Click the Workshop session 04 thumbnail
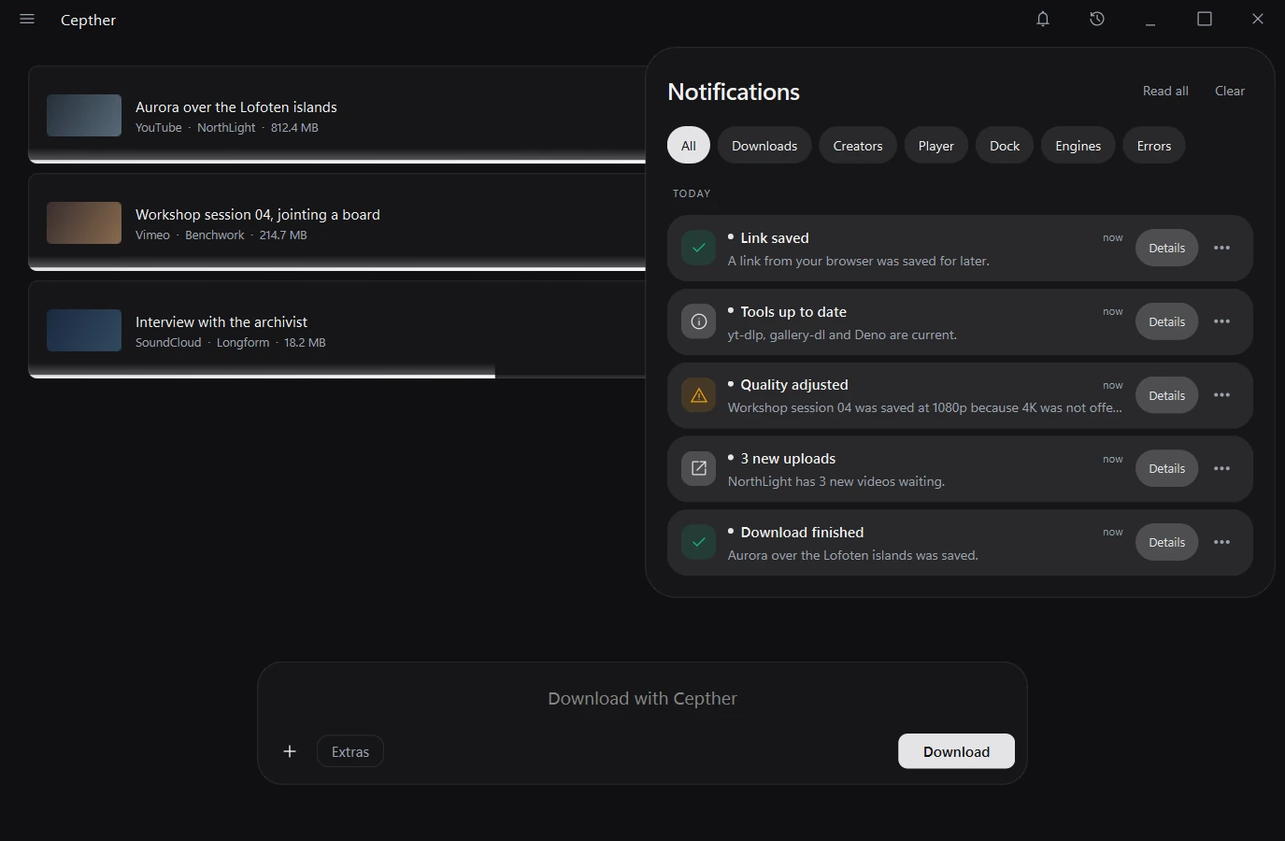Image resolution: width=1285 pixels, height=841 pixels. (84, 222)
